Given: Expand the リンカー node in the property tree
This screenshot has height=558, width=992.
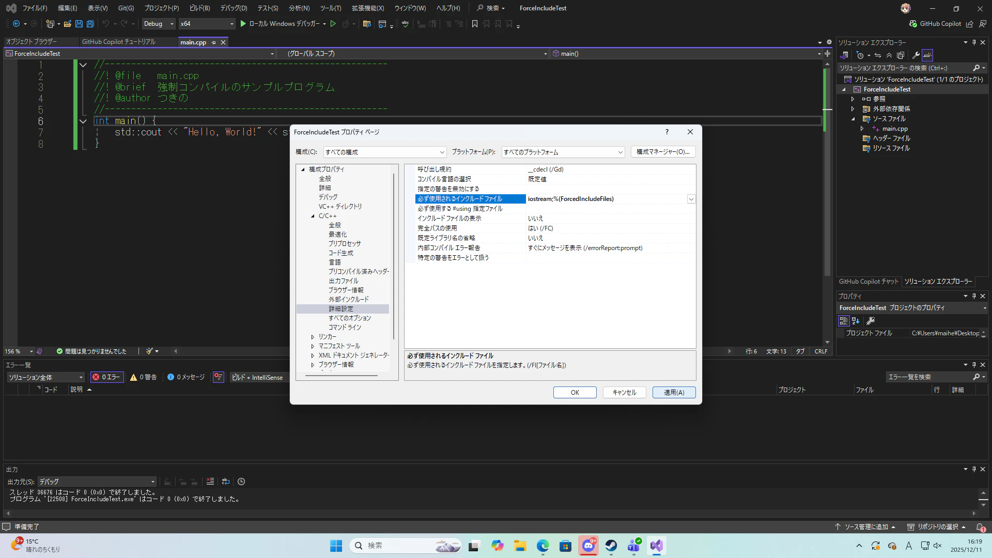Looking at the screenshot, I should [x=313, y=337].
